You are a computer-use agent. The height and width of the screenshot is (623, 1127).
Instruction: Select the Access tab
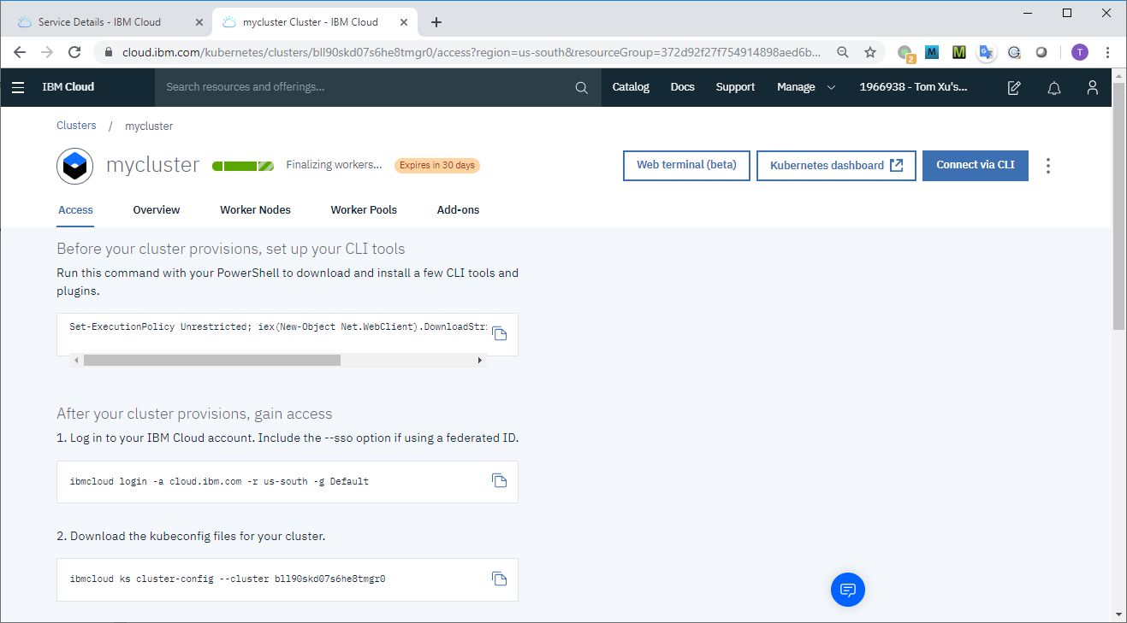tap(75, 210)
